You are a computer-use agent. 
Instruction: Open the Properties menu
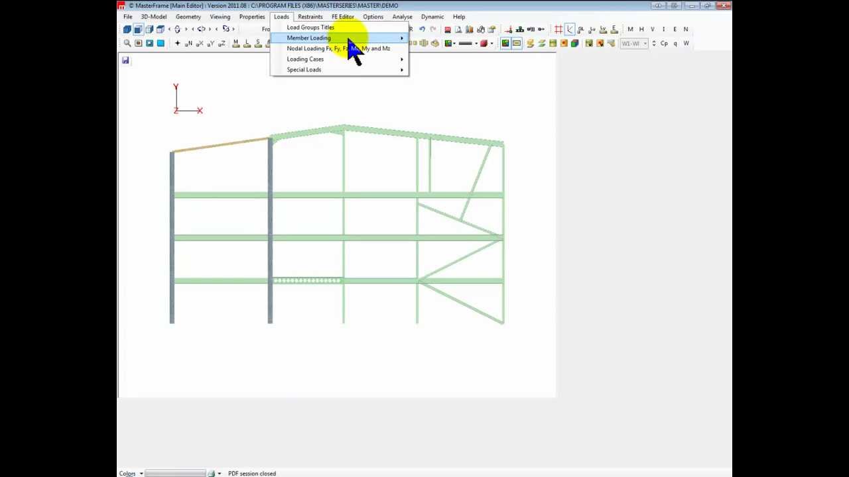click(252, 17)
